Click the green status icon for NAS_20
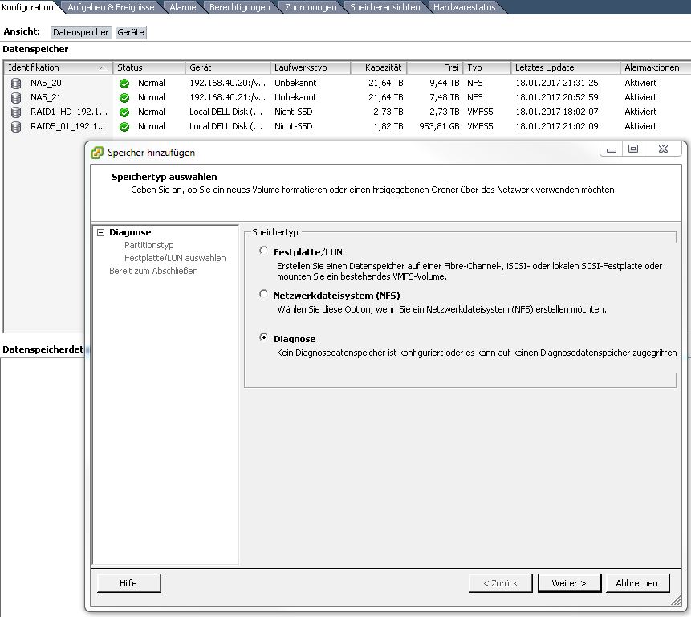Viewport: 691px width, 617px height. [124, 83]
